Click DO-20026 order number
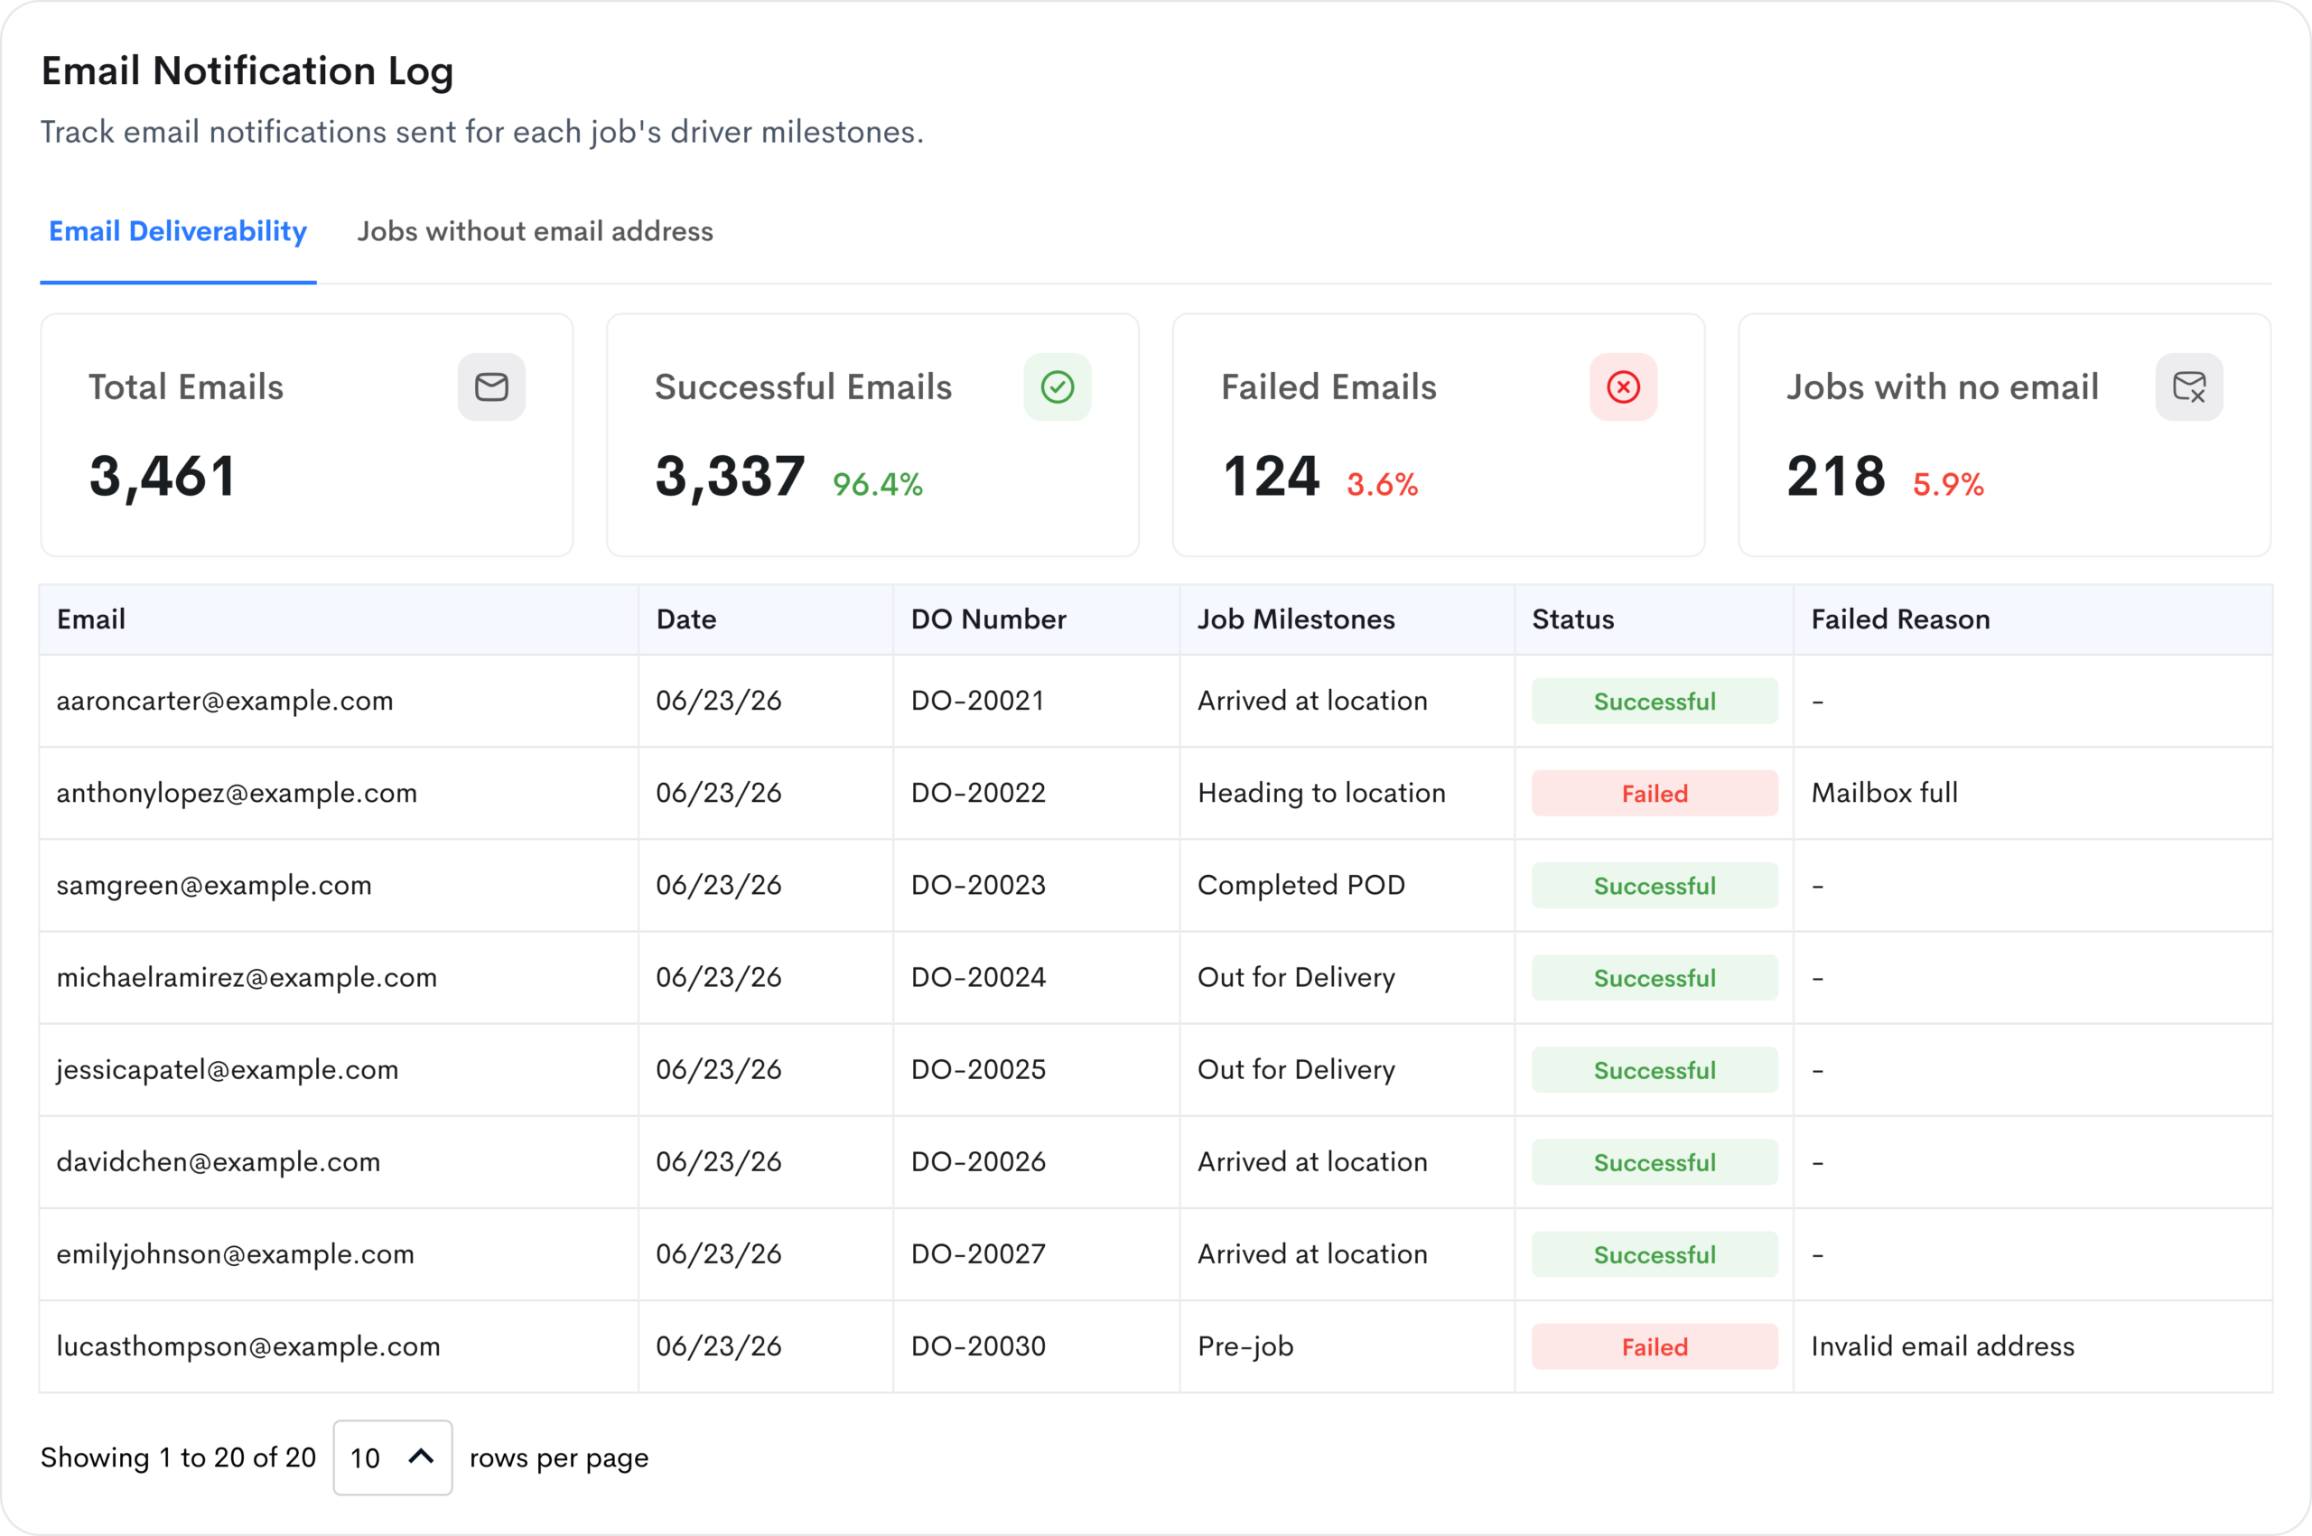Image resolution: width=2312 pixels, height=1536 pixels. 979,1162
